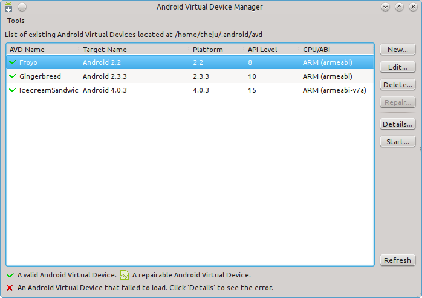The image size is (422, 298).
Task: Click the valid device legend checkmark
Action: click(x=10, y=275)
